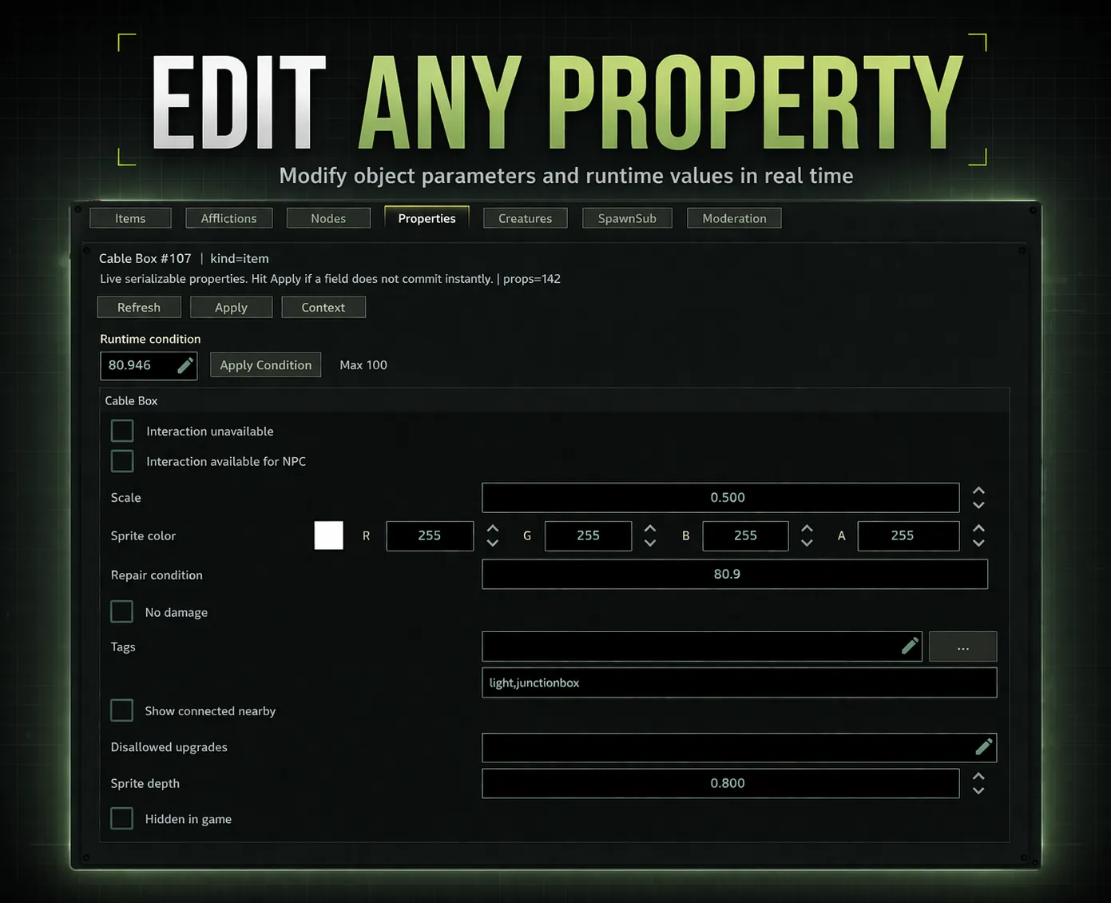Switch to the Afflictions tab
This screenshot has width=1111, height=903.
click(228, 218)
